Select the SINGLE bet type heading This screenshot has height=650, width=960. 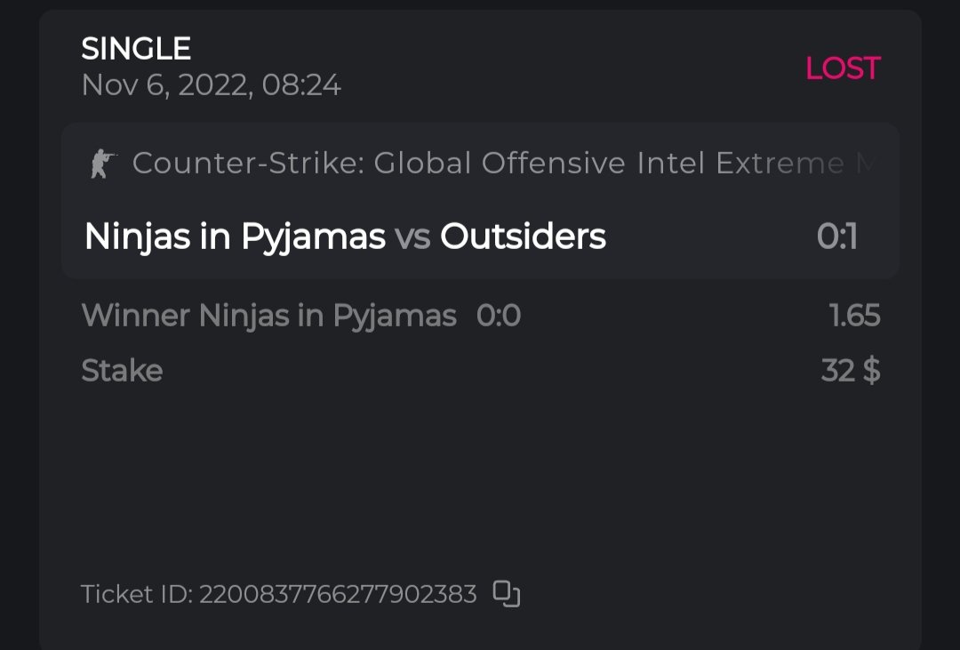(x=136, y=48)
